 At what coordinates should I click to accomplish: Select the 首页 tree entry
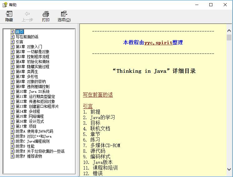click(20, 32)
